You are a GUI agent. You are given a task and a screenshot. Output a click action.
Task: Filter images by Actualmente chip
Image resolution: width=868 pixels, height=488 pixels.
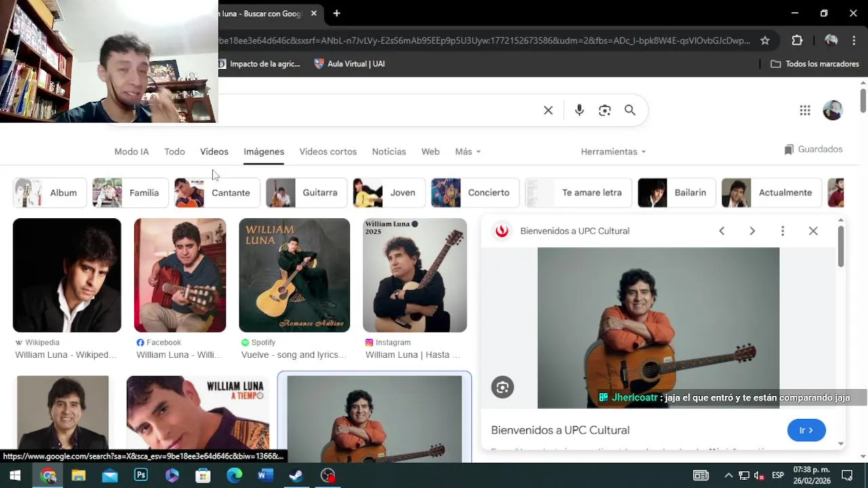(772, 192)
